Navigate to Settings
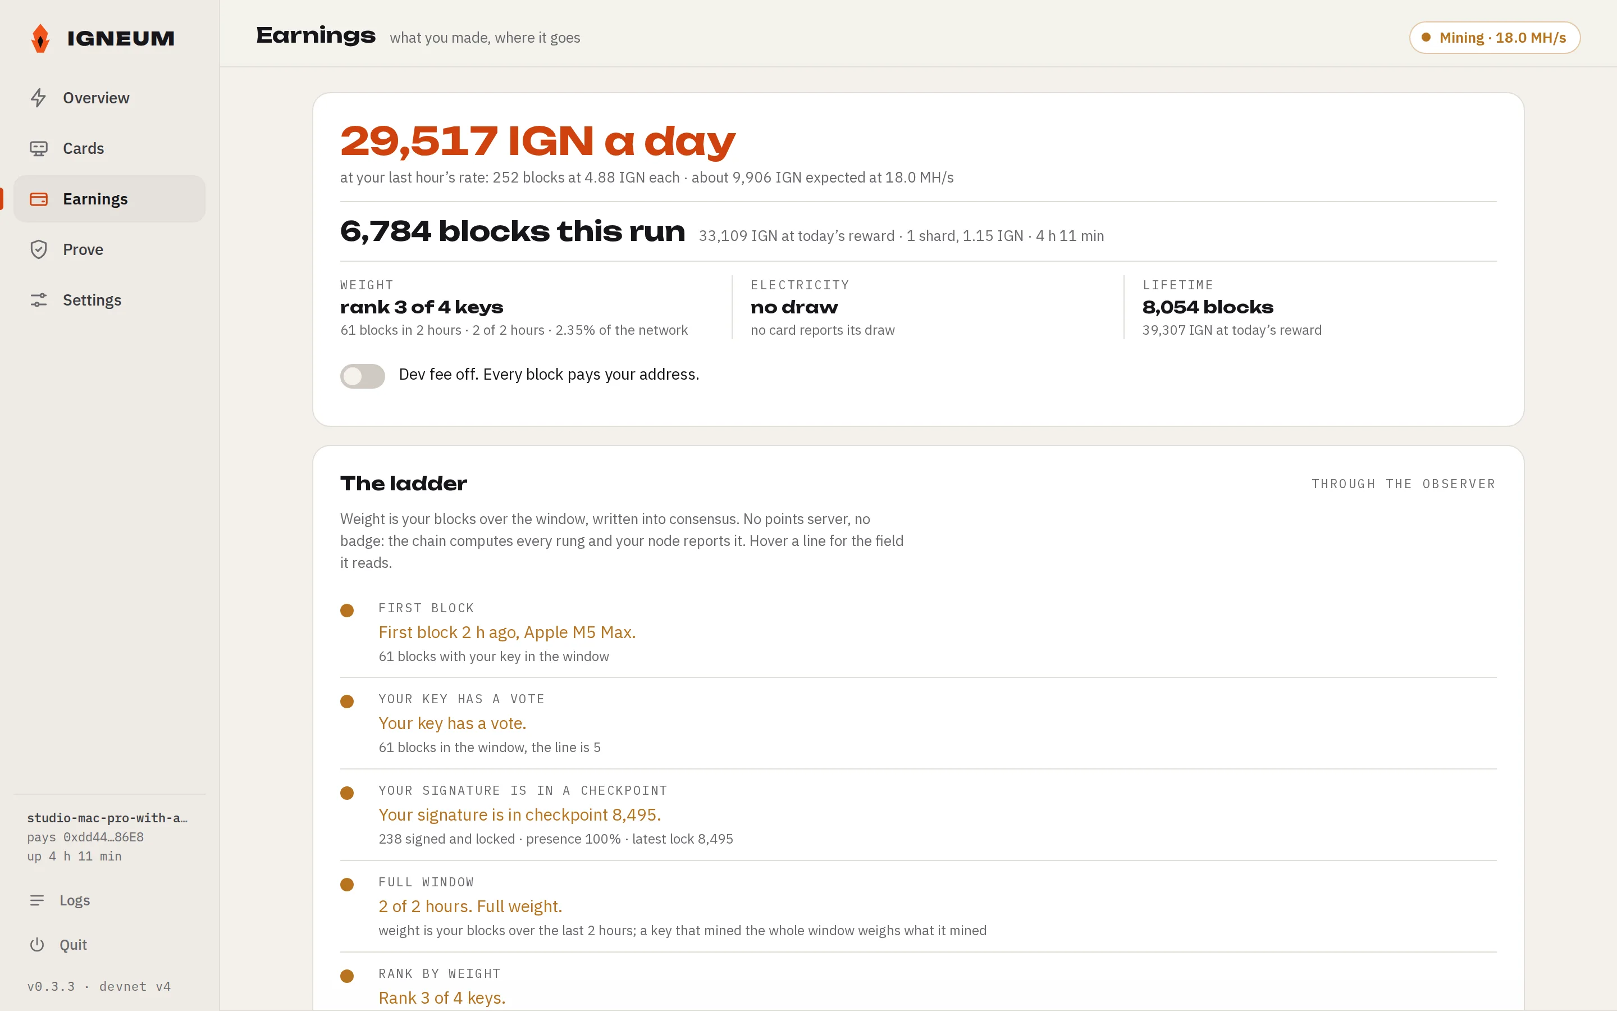The width and height of the screenshot is (1617, 1011). coord(109,300)
